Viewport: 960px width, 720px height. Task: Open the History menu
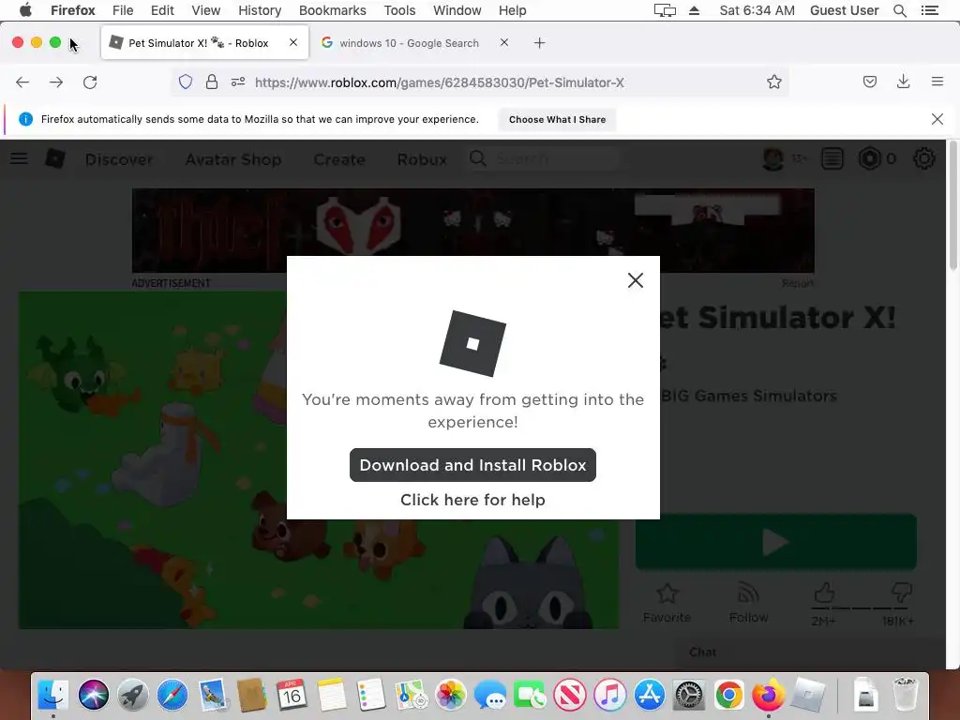(260, 10)
